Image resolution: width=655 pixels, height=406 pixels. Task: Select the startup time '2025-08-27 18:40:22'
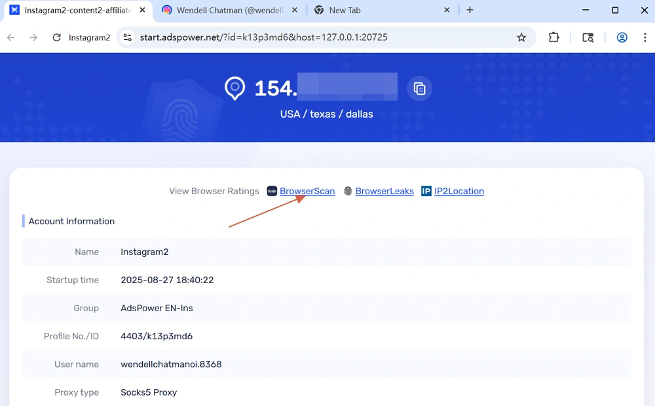click(x=167, y=280)
